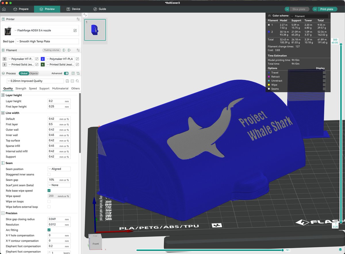
Task: Open the Others settings tab
Action: (x=75, y=88)
